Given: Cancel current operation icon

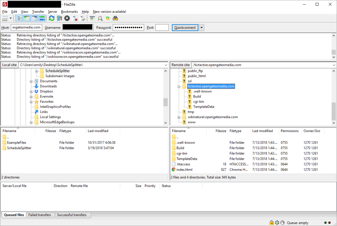Looking at the screenshot, I should point(67,18).
